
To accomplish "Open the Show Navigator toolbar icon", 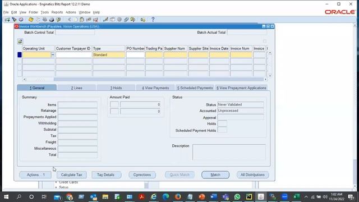I will click(21, 20).
